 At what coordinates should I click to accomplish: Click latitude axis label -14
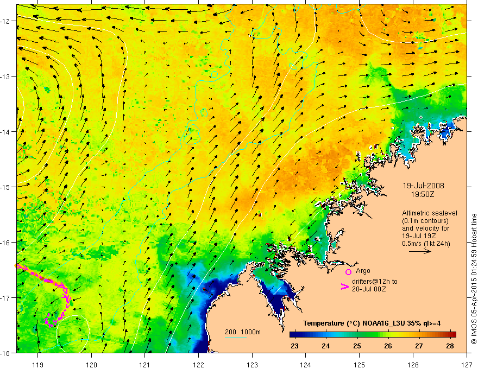coord(6,132)
